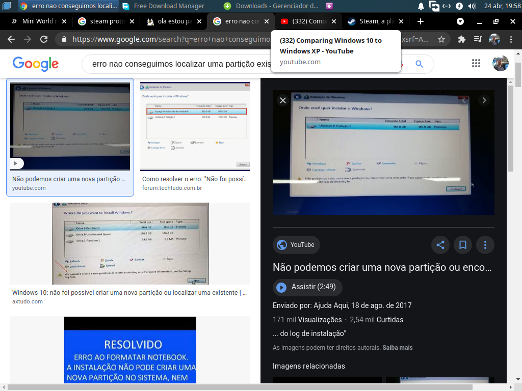Open the Free Download Manager taskbar window
The image size is (522, 391).
164,6
